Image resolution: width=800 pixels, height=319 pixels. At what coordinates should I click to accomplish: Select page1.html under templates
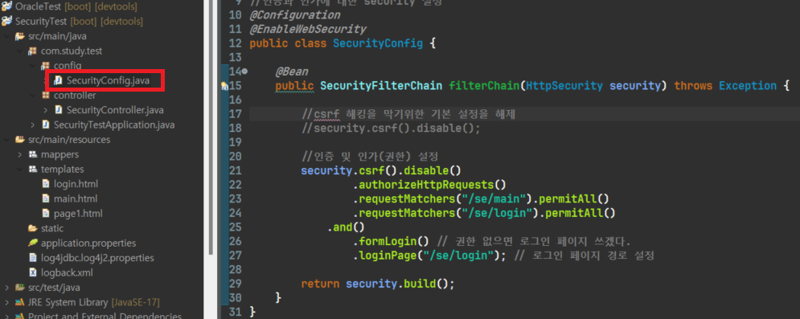(78, 214)
